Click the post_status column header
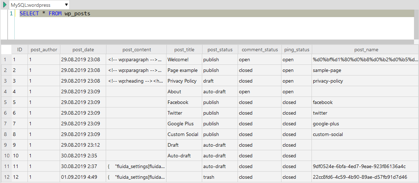The width and height of the screenshot is (419, 183). tap(220, 49)
